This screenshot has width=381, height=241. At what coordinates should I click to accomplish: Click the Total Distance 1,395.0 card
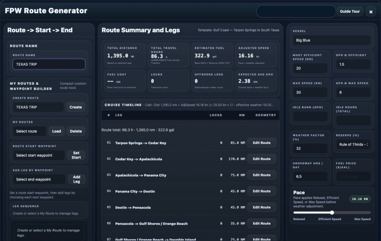tap(125, 55)
